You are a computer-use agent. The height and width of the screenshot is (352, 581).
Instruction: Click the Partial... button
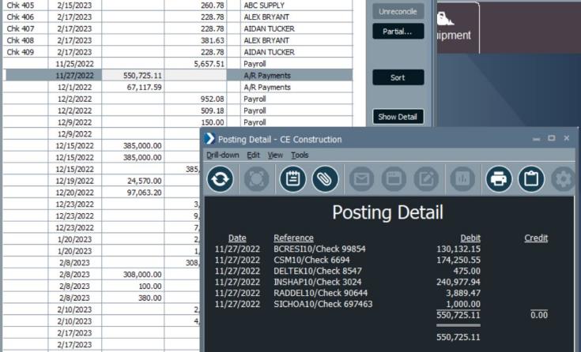pyautogui.click(x=398, y=32)
